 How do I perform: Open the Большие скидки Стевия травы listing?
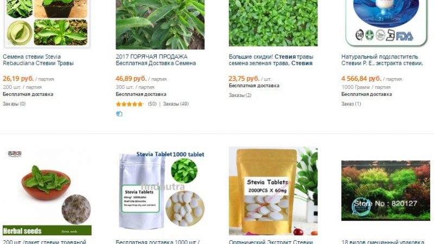pyautogui.click(x=271, y=60)
